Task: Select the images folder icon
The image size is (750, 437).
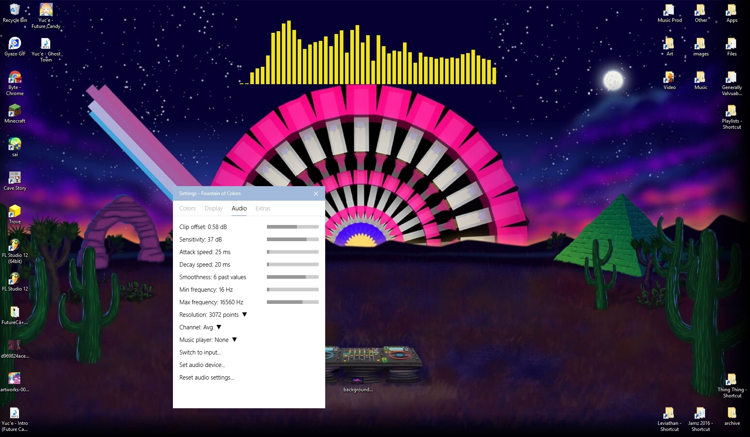Action: [701, 47]
